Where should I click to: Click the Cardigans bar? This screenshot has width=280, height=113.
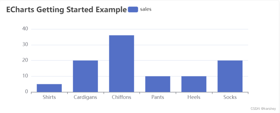coord(85,76)
